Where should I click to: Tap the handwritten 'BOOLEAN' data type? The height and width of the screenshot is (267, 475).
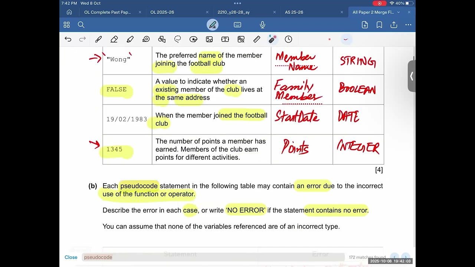click(x=357, y=89)
